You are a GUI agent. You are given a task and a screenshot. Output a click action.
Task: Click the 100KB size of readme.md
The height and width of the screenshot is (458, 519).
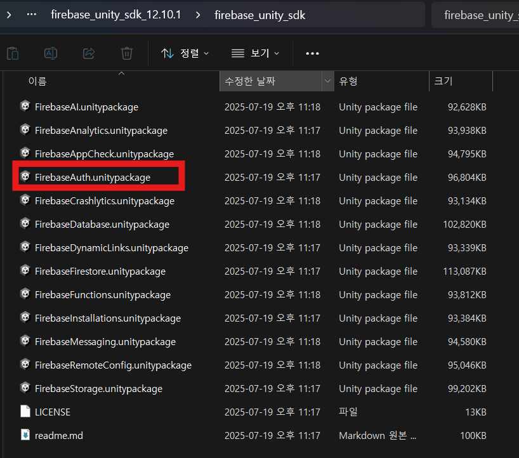(473, 436)
